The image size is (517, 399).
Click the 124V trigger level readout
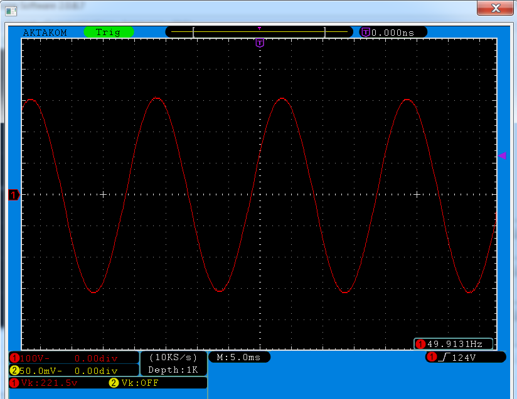[x=464, y=358]
